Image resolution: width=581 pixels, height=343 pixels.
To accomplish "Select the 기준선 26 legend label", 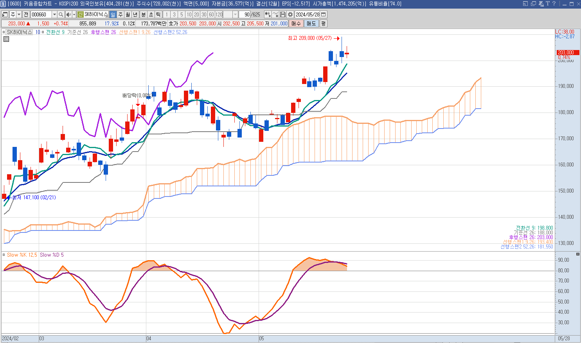I will pyautogui.click(x=77, y=32).
